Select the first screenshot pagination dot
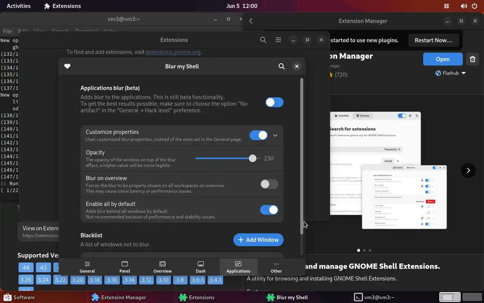 click(358, 250)
